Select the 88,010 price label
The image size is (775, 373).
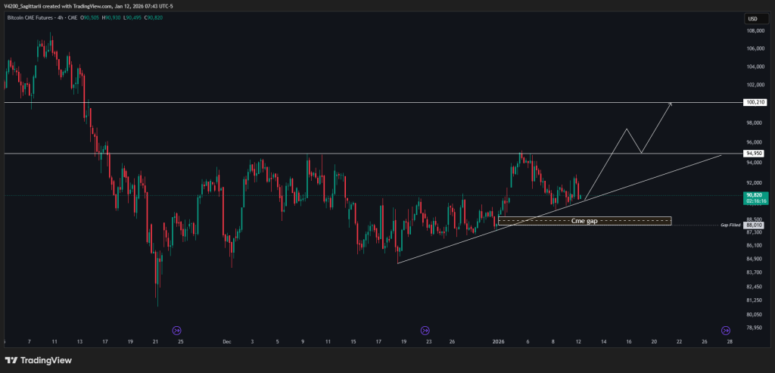(755, 225)
